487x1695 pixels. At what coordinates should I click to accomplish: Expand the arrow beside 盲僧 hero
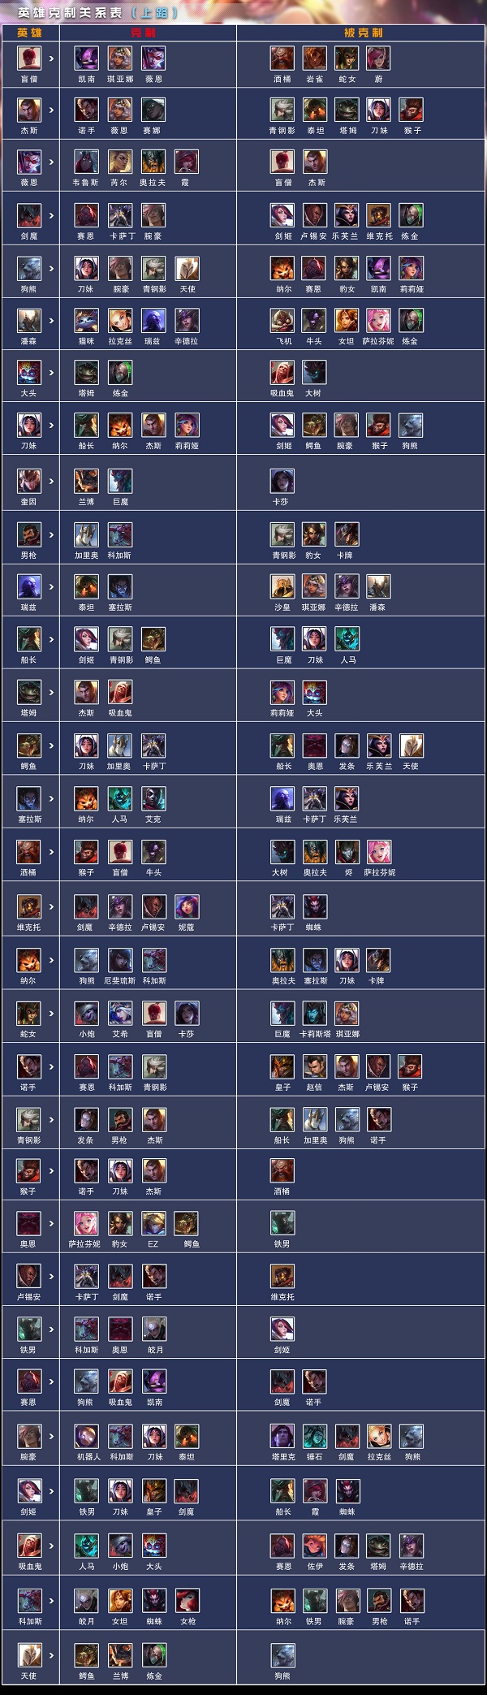pyautogui.click(x=52, y=58)
